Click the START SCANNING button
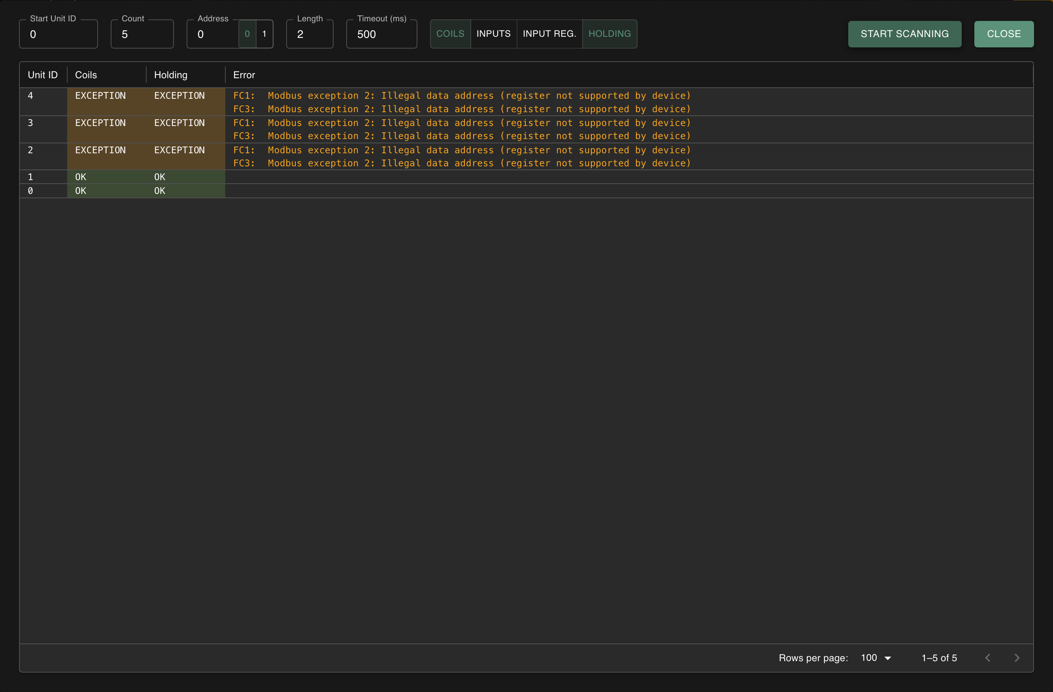 [904, 34]
